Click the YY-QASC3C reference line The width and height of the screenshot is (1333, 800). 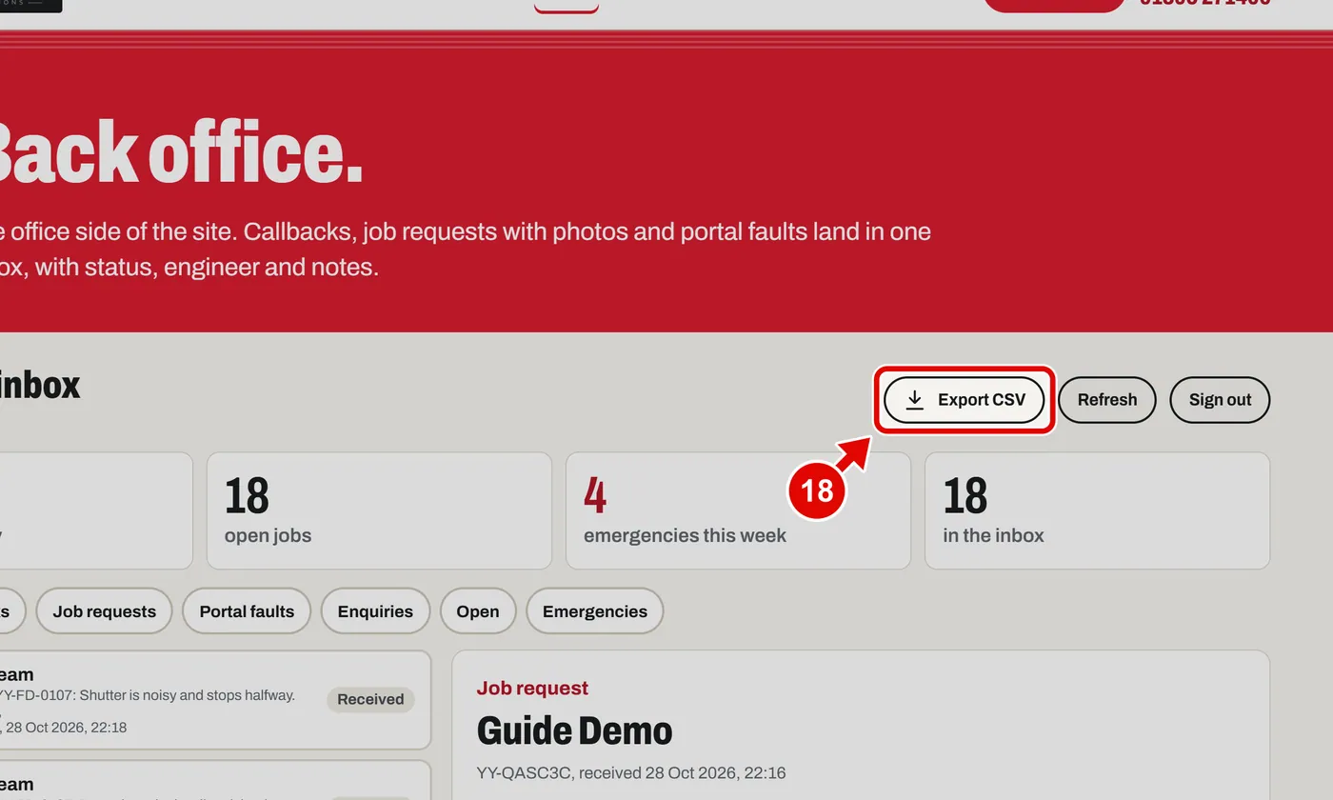[631, 773]
